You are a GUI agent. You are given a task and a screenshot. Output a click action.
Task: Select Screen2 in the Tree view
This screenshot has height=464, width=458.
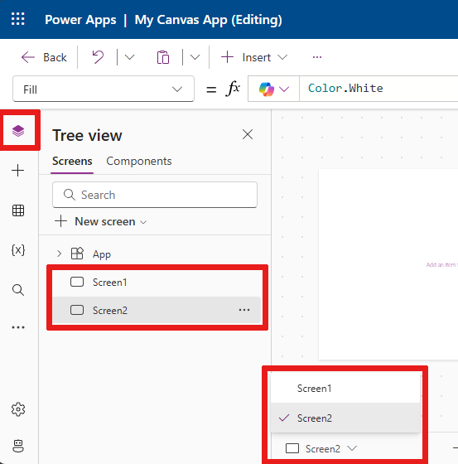(x=157, y=310)
